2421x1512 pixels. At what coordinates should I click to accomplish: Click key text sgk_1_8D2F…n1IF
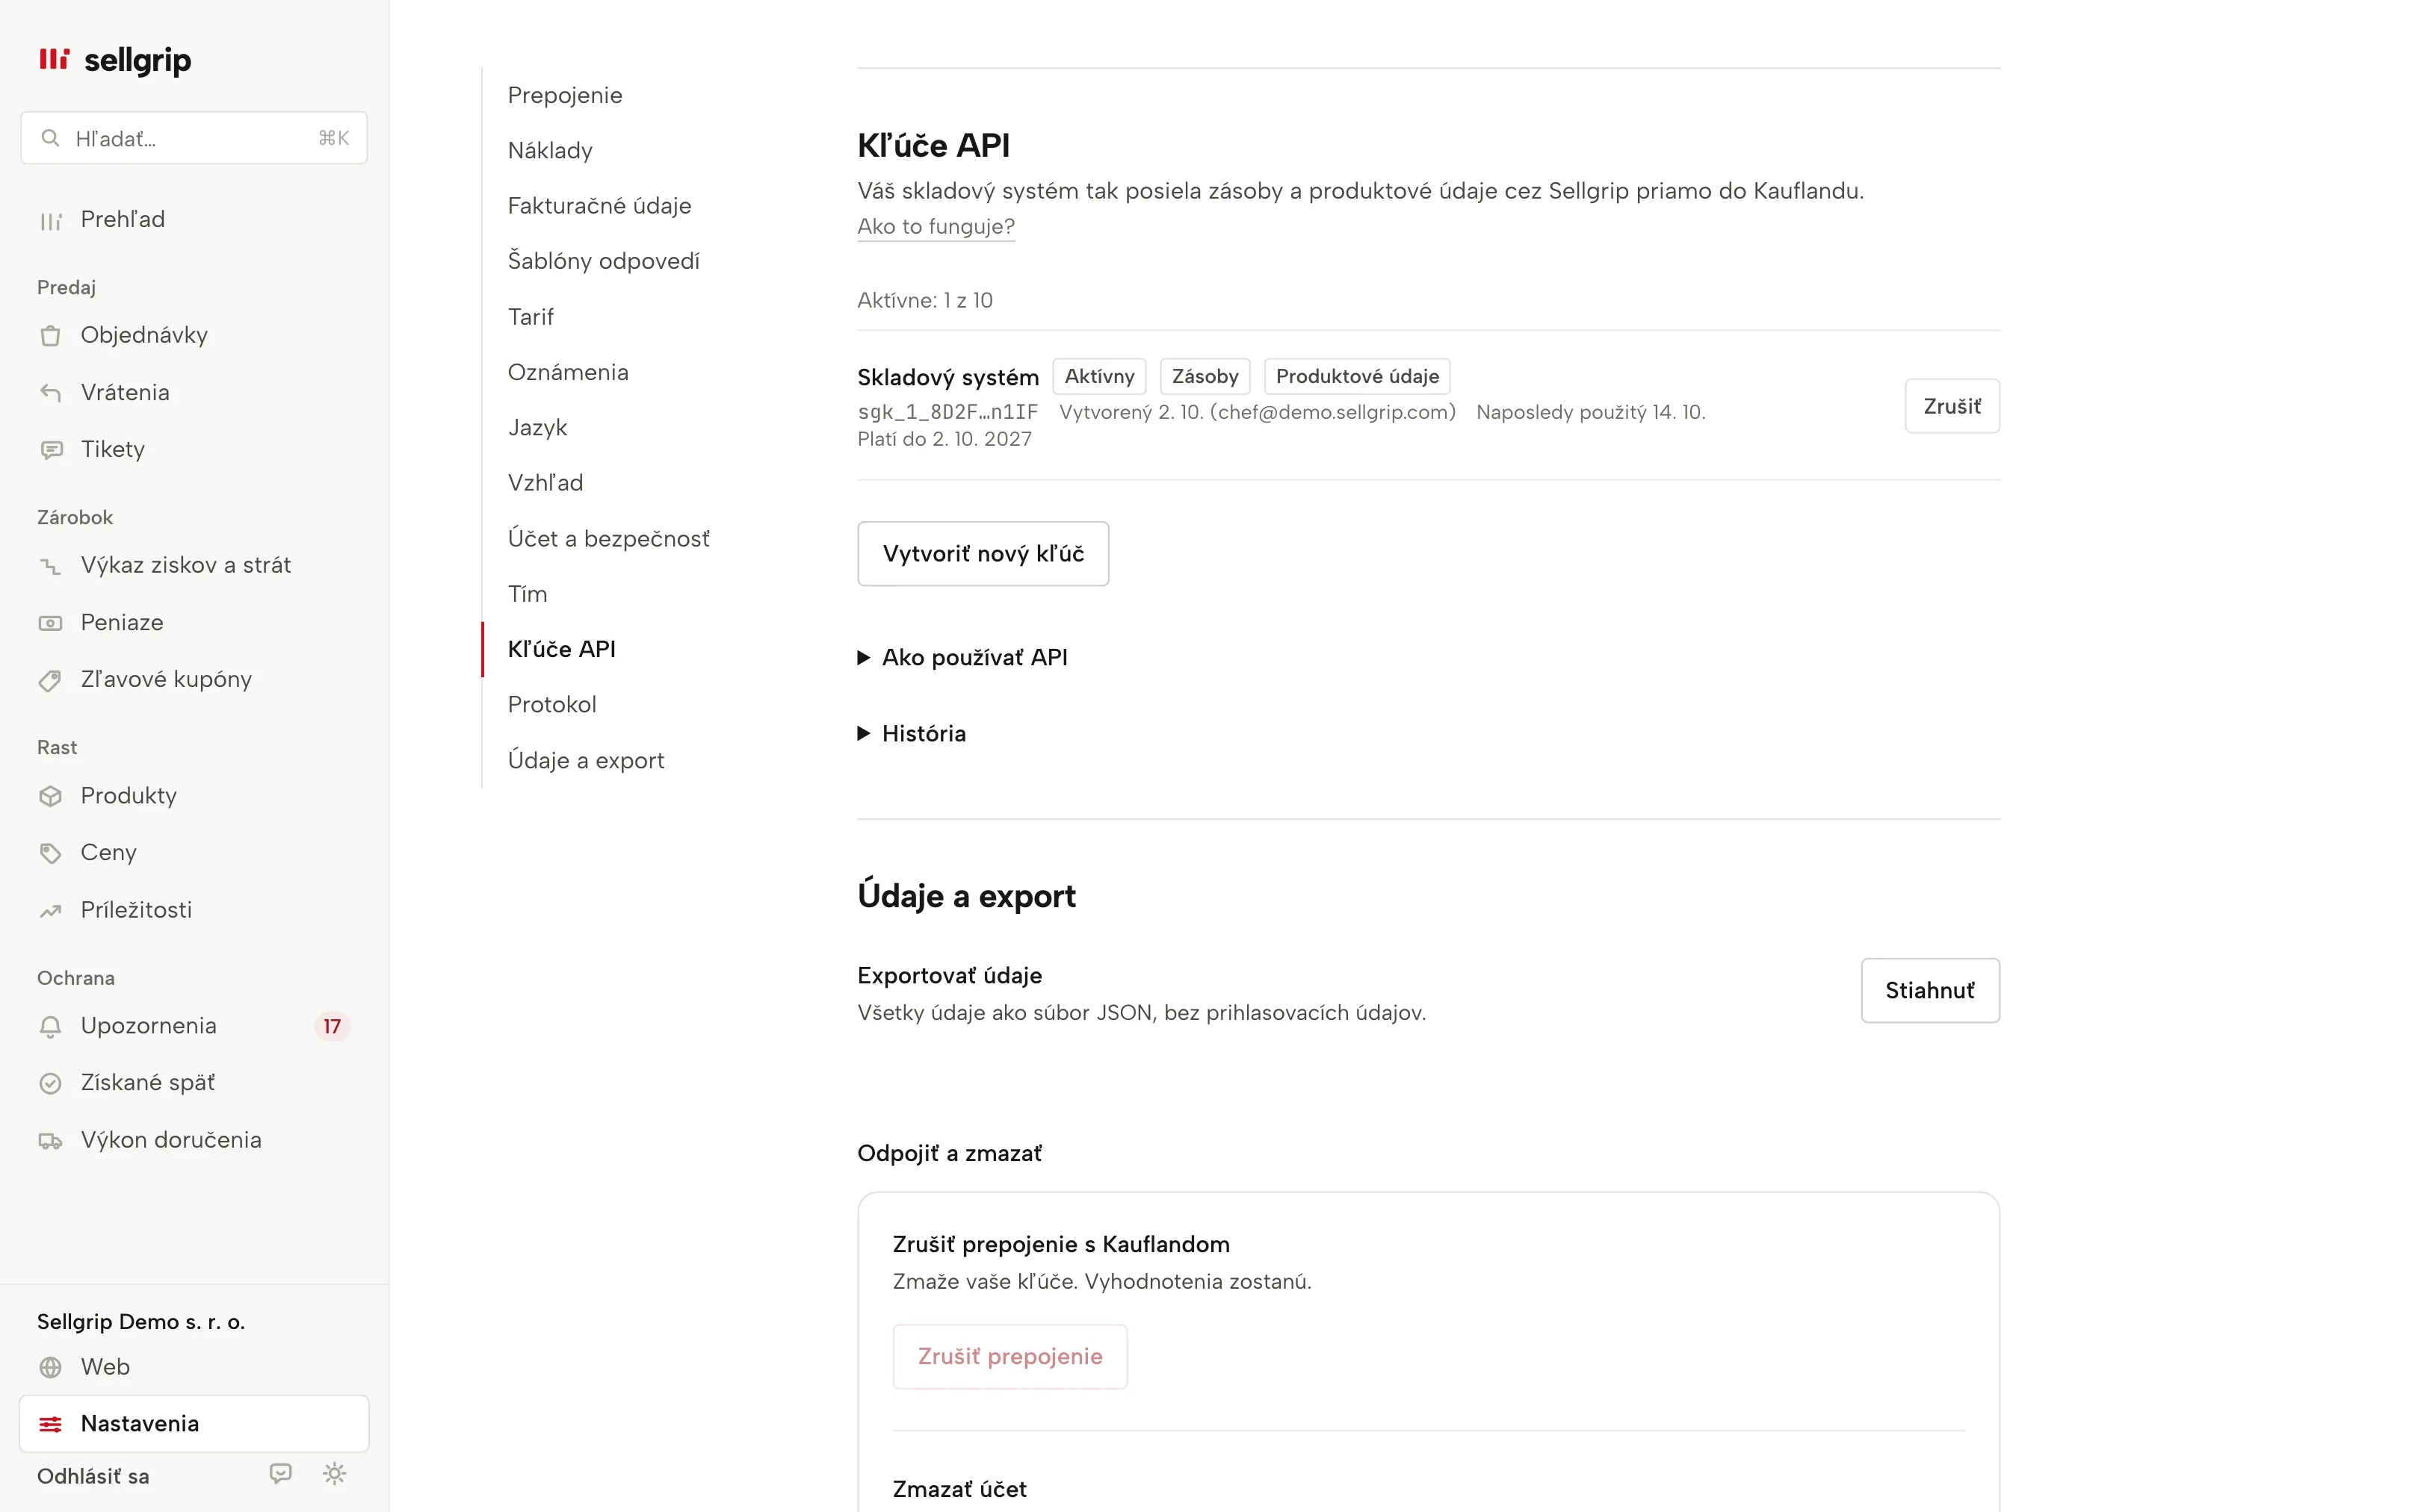pyautogui.click(x=947, y=412)
